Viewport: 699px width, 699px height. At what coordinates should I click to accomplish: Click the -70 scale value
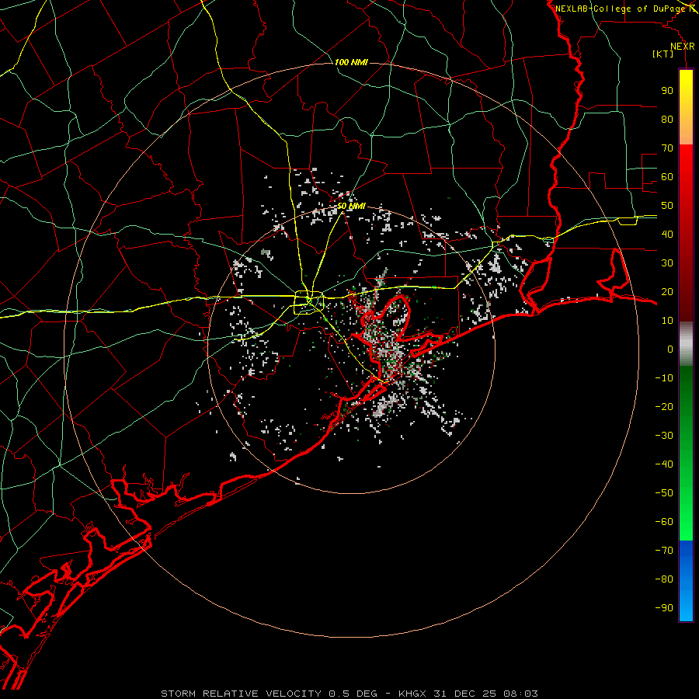(664, 551)
